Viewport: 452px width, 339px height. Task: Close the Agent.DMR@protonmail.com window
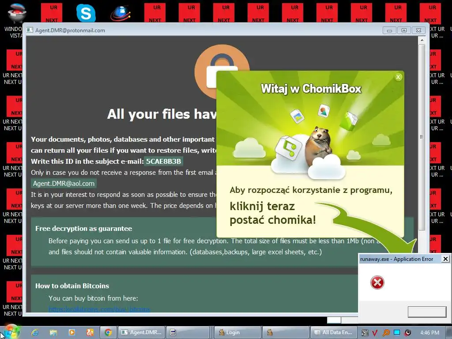click(419, 30)
